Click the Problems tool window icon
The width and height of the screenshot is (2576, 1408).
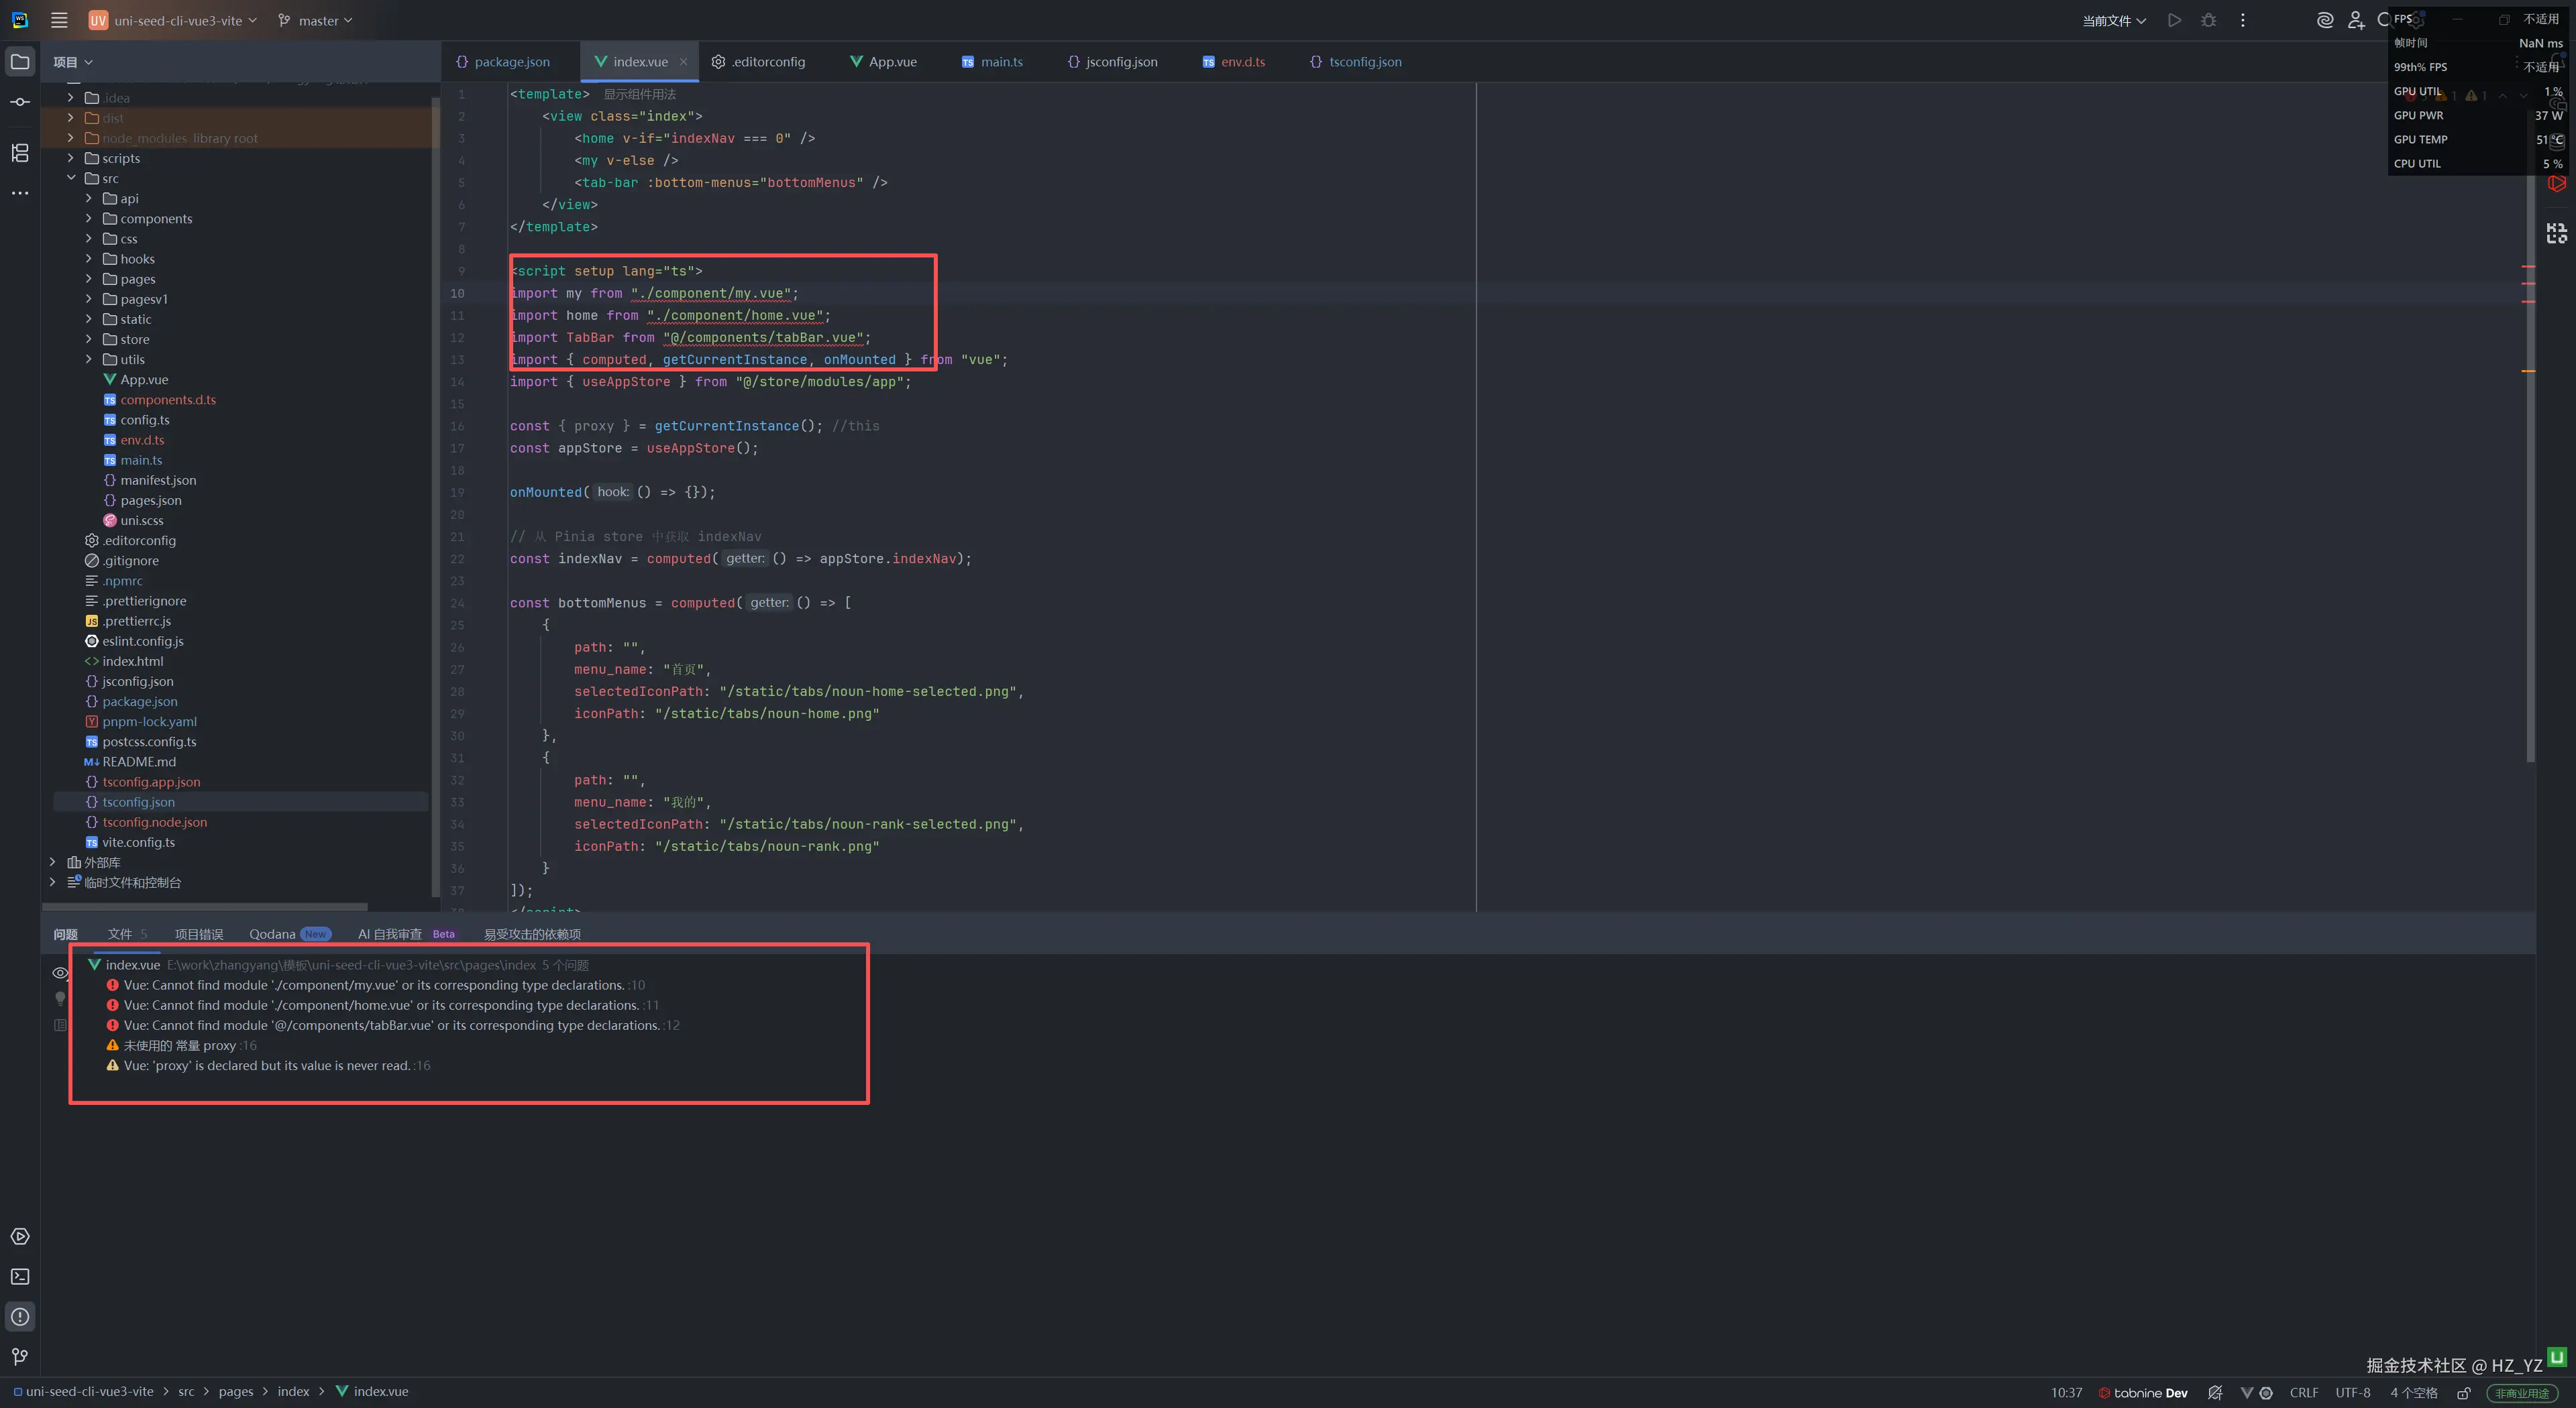(x=20, y=1316)
